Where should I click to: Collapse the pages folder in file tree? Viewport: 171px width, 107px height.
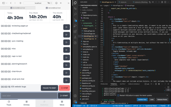coord(81,28)
